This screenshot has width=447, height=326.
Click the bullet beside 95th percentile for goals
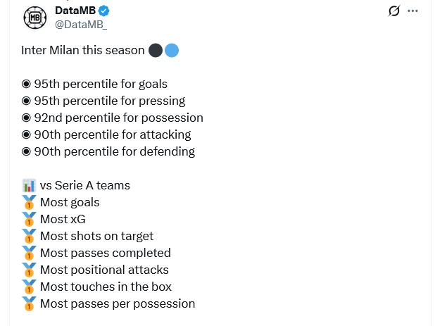coord(27,84)
